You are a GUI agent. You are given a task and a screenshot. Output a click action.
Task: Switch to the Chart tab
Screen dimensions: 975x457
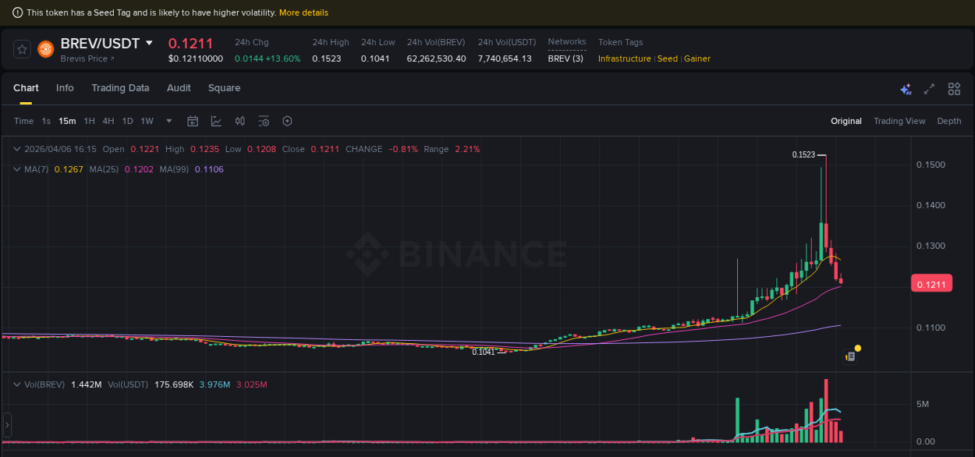[x=26, y=88]
